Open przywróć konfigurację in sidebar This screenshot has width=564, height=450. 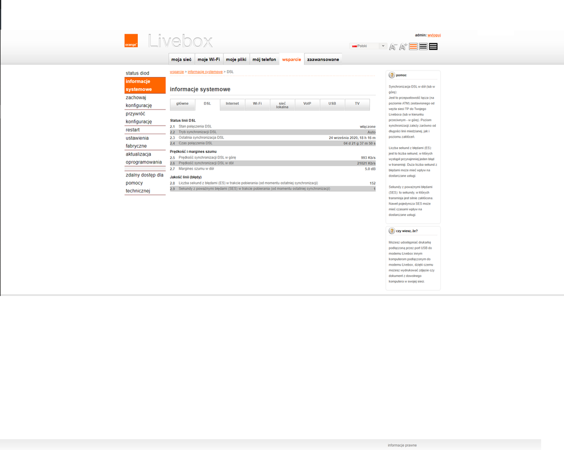point(145,117)
